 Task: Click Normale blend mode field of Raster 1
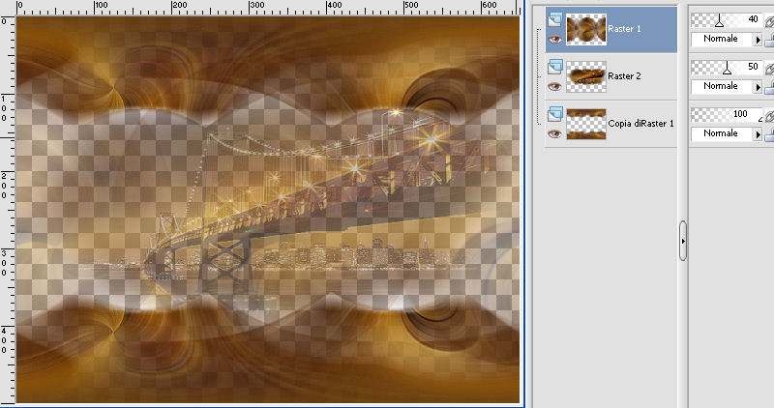pyautogui.click(x=722, y=39)
